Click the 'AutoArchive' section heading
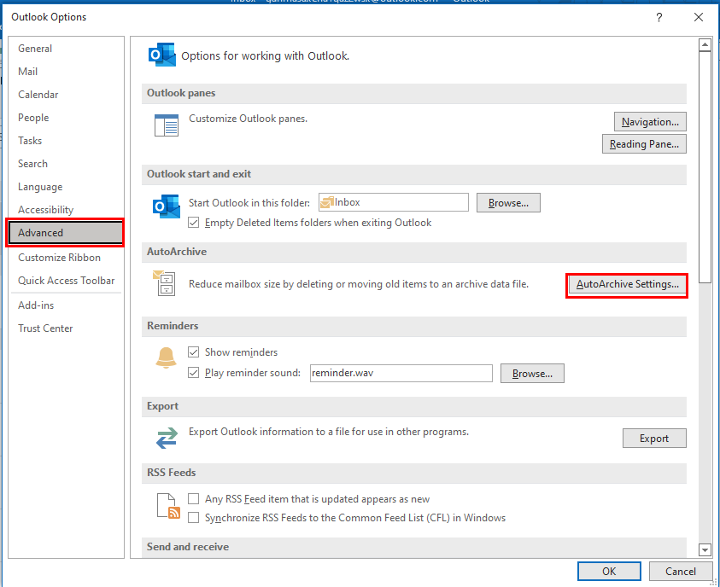720x587 pixels. [176, 252]
